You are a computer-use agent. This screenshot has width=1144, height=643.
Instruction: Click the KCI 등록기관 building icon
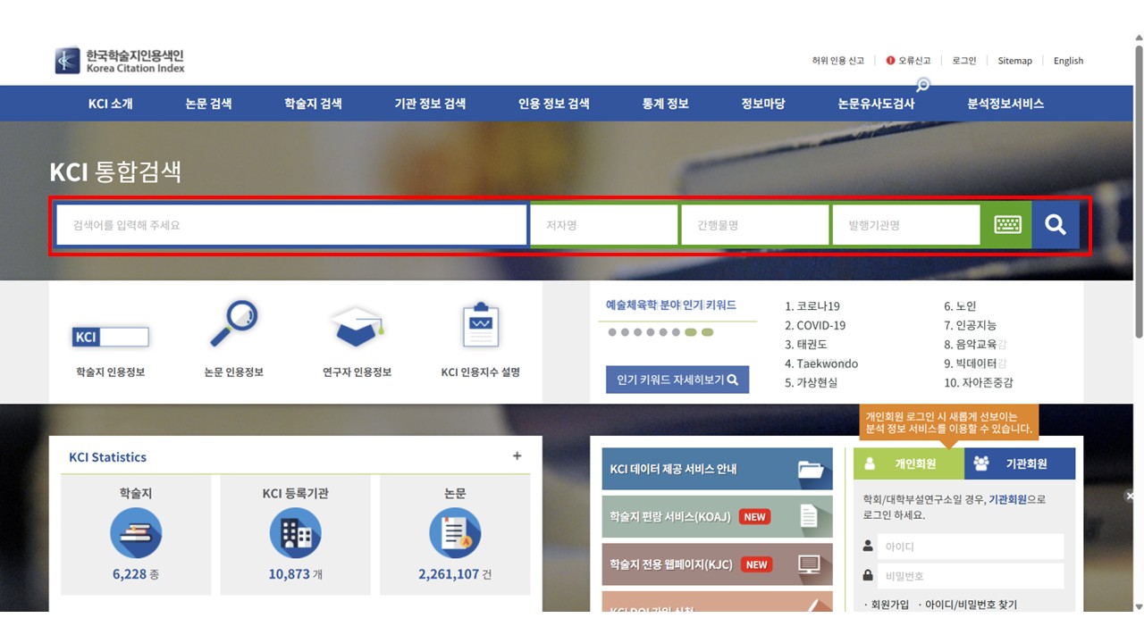click(x=295, y=532)
